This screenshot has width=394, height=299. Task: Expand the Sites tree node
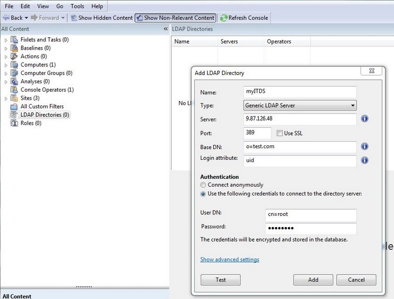tap(6, 98)
